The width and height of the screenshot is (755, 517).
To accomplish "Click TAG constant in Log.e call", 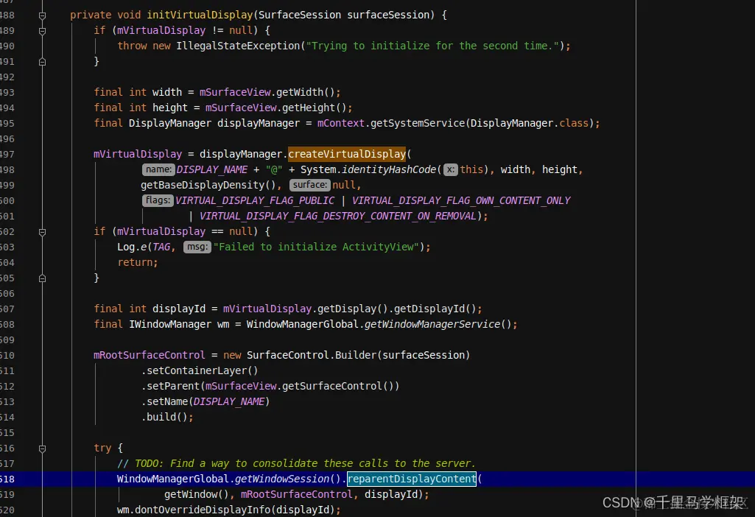I will pyautogui.click(x=161, y=247).
